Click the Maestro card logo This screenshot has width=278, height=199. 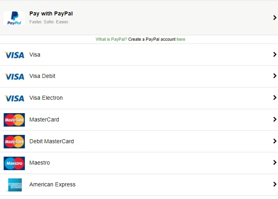pyautogui.click(x=14, y=163)
